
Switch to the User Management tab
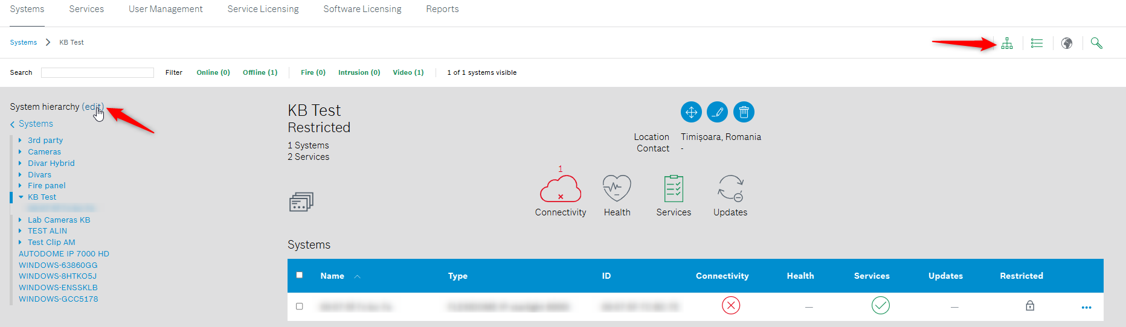click(x=166, y=9)
